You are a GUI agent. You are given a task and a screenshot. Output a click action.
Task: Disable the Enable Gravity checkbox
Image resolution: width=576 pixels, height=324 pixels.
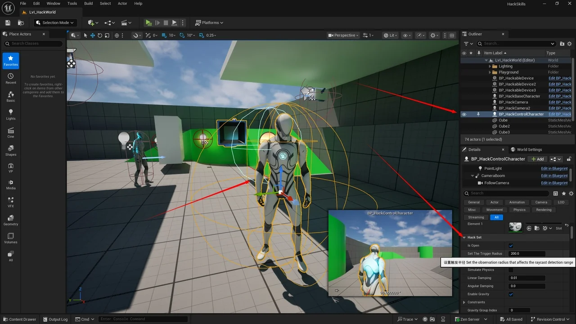coord(511,294)
